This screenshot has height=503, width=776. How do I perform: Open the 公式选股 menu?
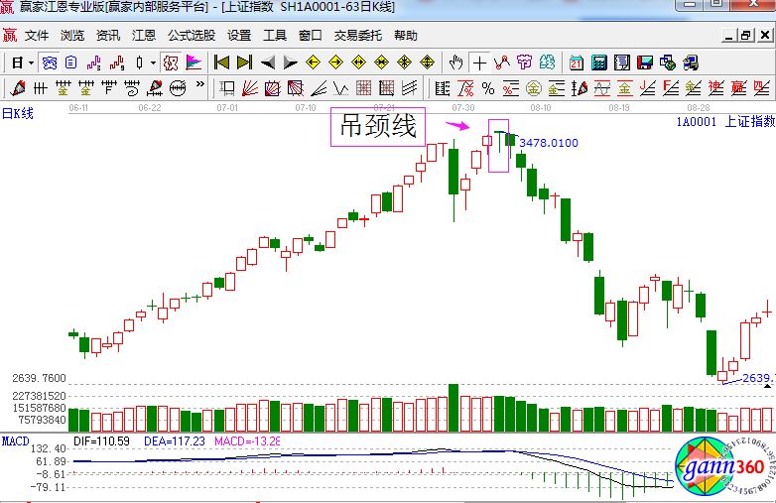192,36
